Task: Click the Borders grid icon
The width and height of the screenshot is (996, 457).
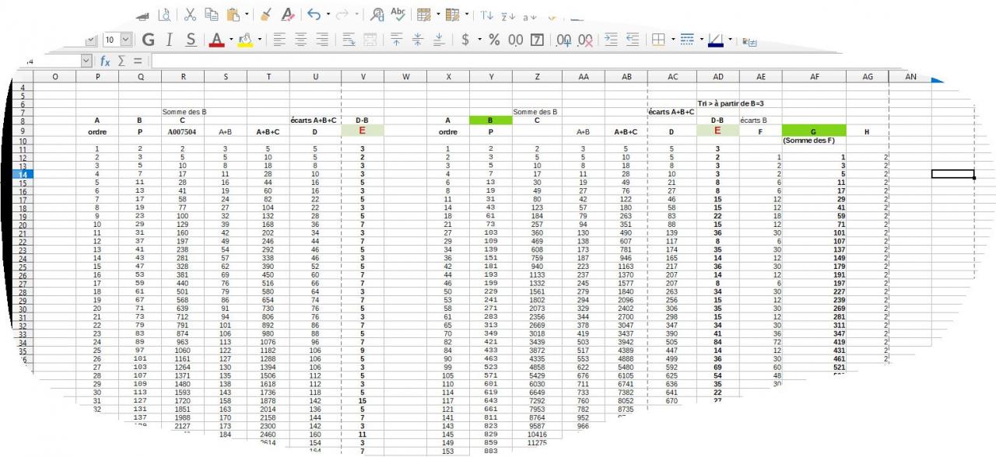Action: (x=658, y=39)
